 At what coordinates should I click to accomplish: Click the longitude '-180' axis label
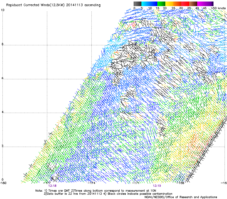[x=3, y=183]
